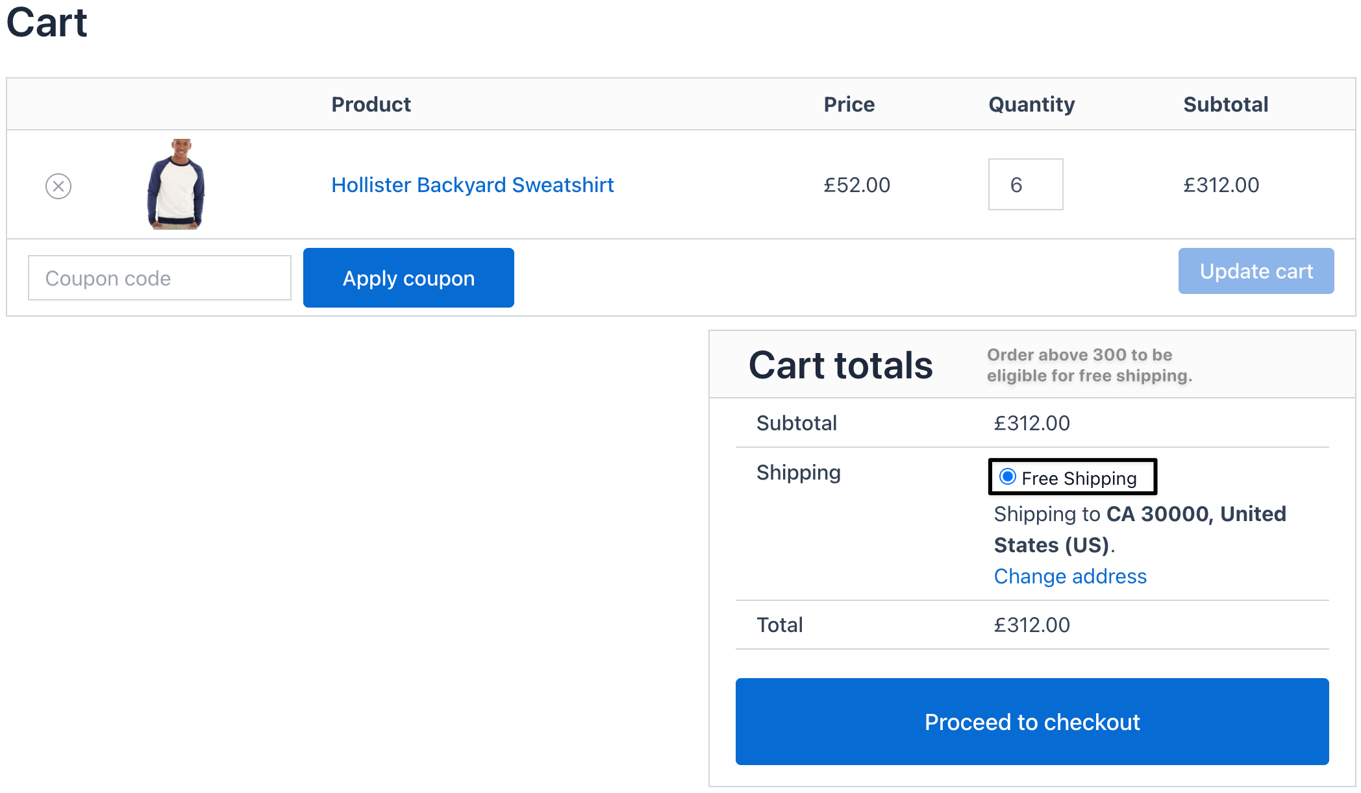
Task: Click the Cart page title
Action: click(x=47, y=23)
